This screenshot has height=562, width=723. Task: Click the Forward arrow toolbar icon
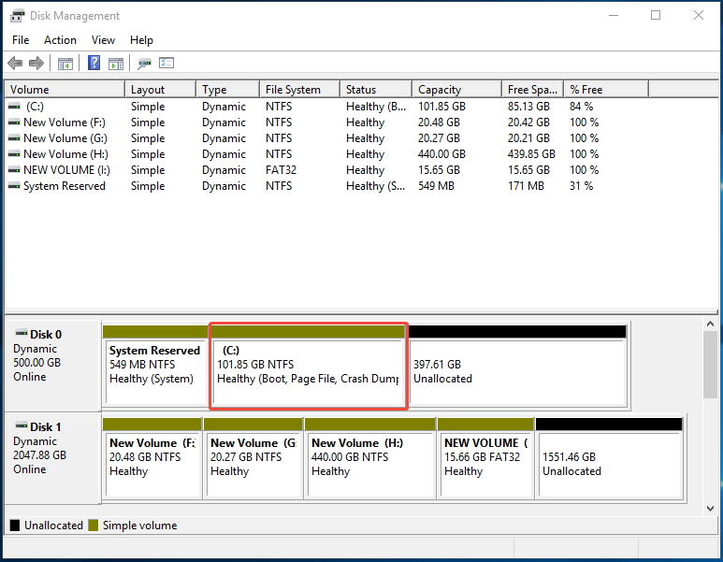(x=36, y=64)
